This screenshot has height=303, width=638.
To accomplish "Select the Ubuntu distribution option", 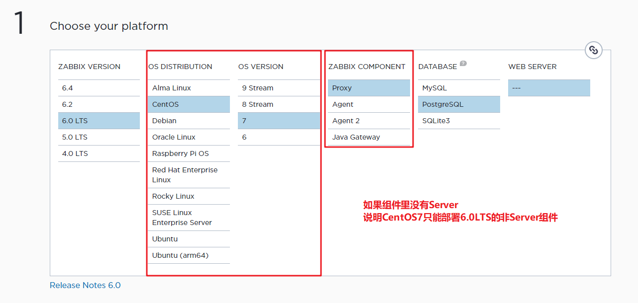I will click(189, 239).
